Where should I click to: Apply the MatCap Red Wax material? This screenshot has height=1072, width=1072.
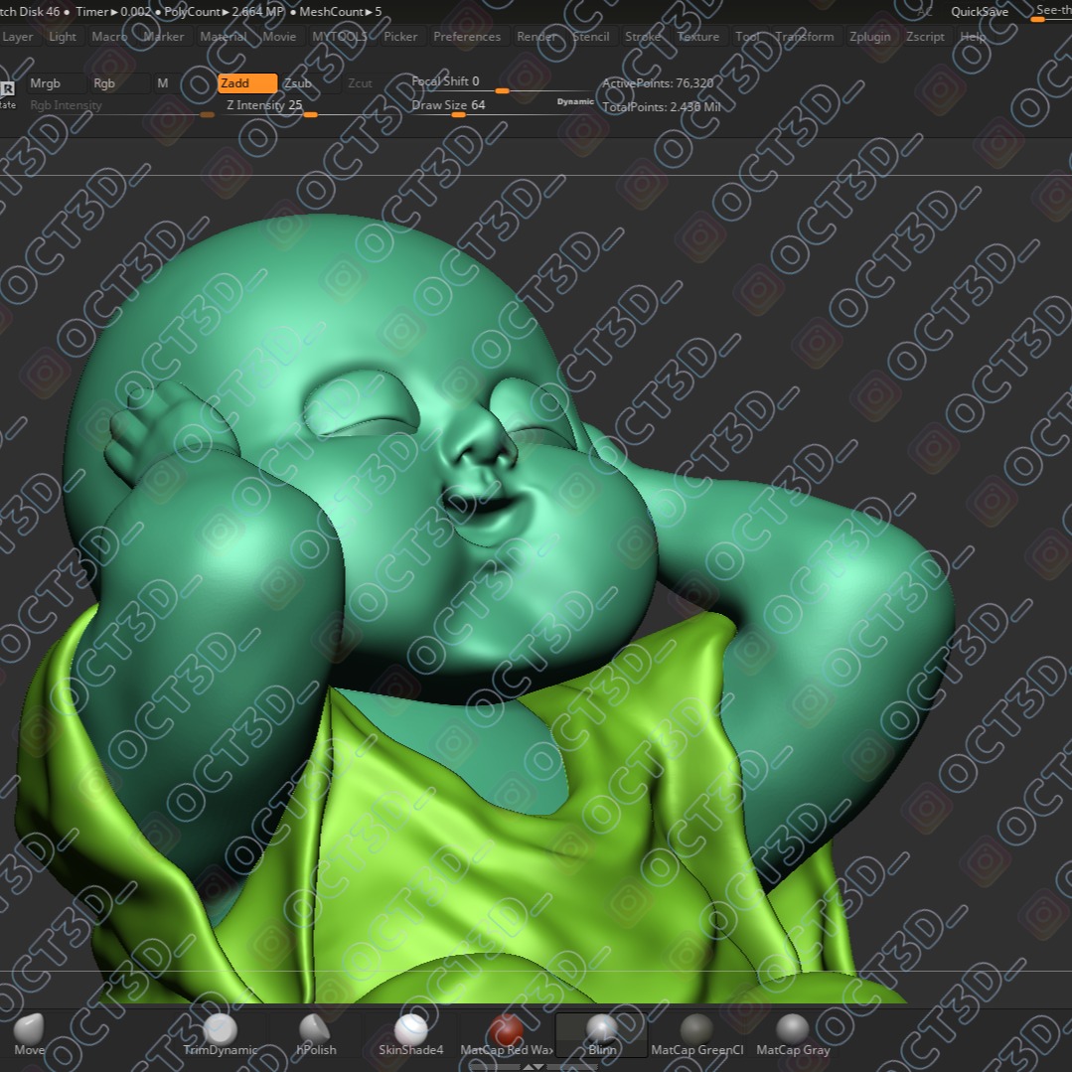tap(507, 1033)
